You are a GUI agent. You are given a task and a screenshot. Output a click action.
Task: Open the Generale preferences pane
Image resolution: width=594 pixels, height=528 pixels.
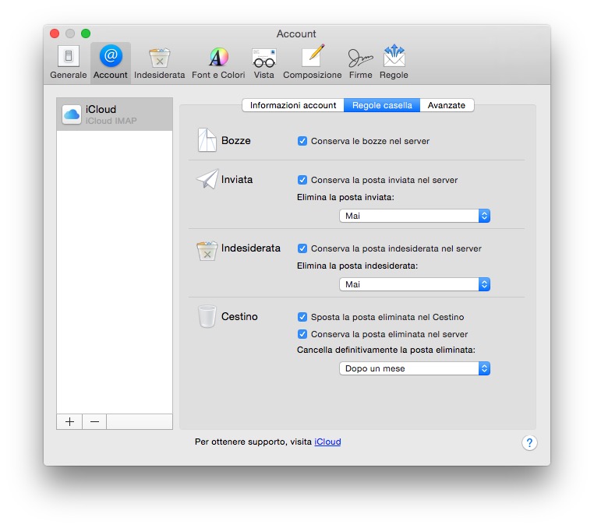click(x=68, y=62)
